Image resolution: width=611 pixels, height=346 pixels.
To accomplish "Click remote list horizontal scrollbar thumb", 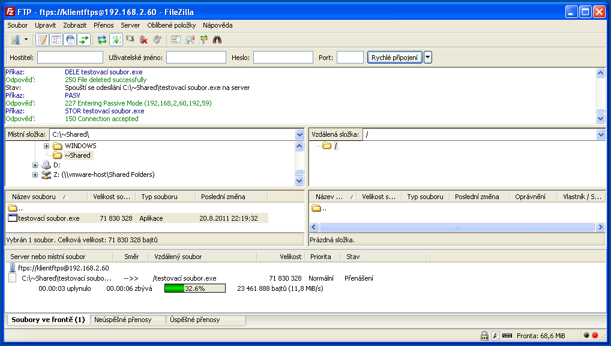I will [457, 227].
